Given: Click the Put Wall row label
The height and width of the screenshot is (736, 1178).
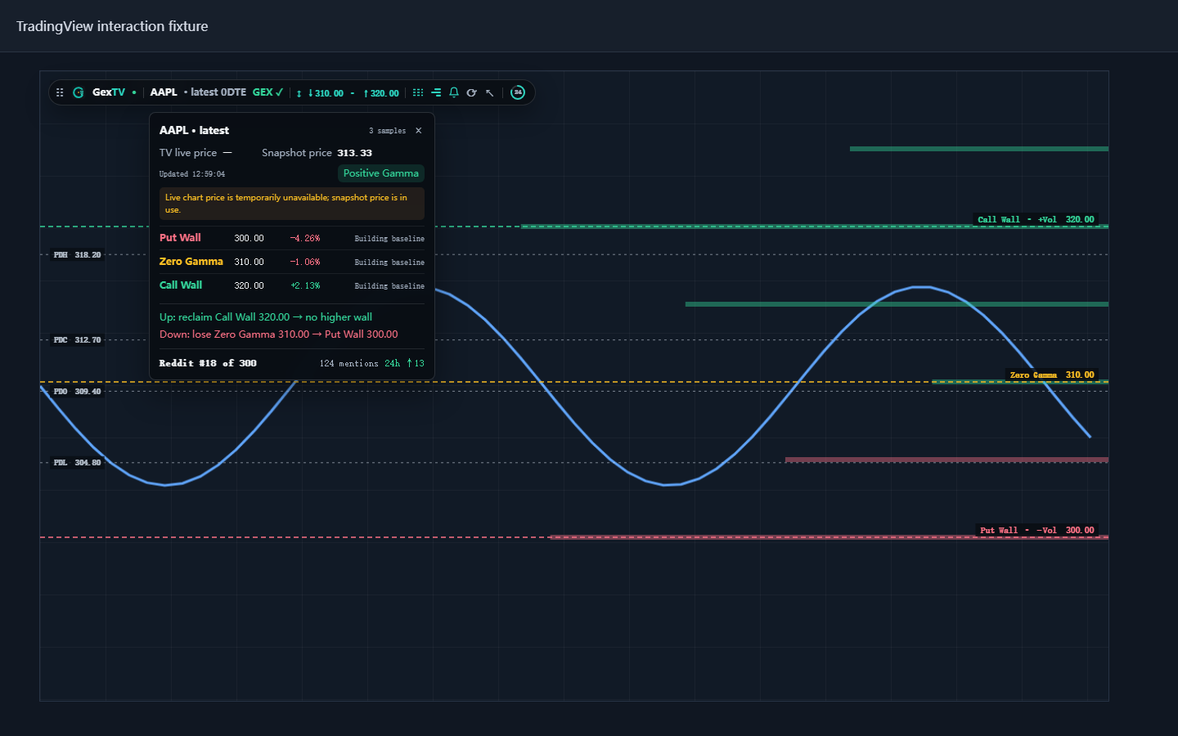Looking at the screenshot, I should pyautogui.click(x=180, y=238).
